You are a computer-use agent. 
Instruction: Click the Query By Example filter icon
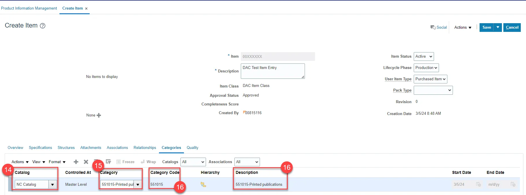pos(108,162)
